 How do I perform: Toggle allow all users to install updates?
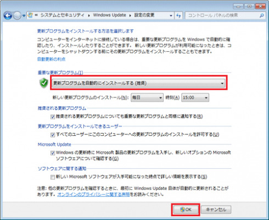pos(53,135)
